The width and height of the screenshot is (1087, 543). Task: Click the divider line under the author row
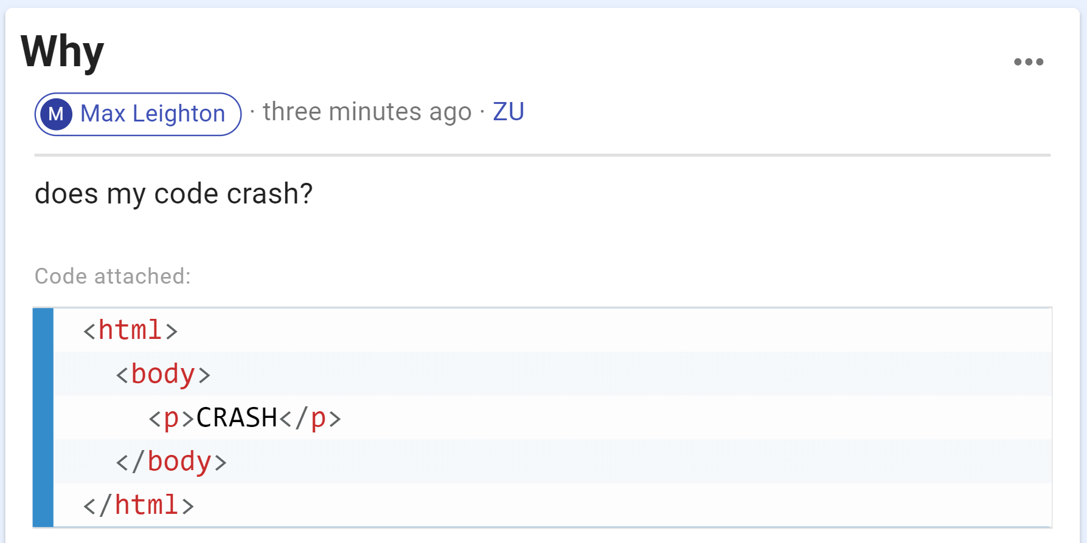[543, 155]
